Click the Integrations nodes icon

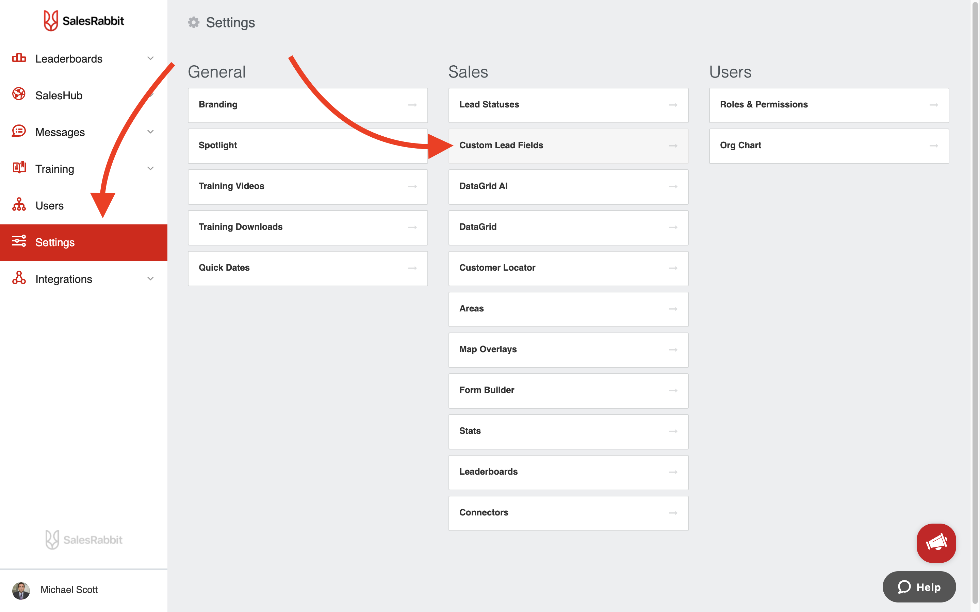(19, 278)
